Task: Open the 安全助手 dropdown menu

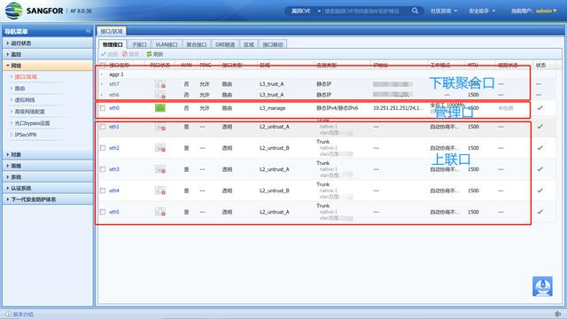Action: 482,11
